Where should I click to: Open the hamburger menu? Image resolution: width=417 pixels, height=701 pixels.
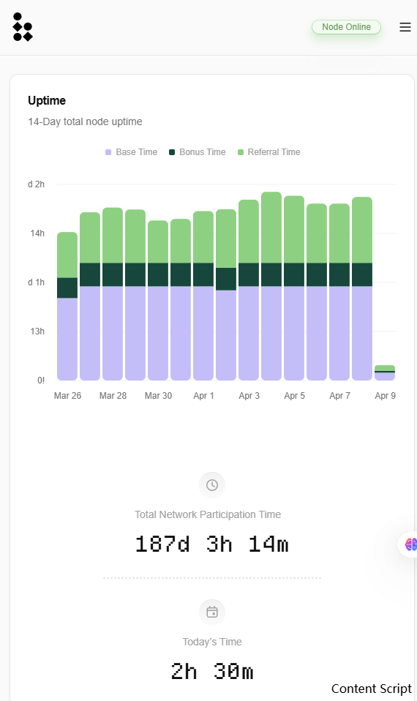[405, 27]
